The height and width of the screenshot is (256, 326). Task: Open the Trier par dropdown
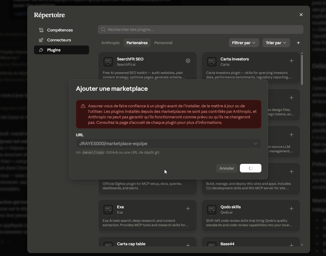point(276,43)
